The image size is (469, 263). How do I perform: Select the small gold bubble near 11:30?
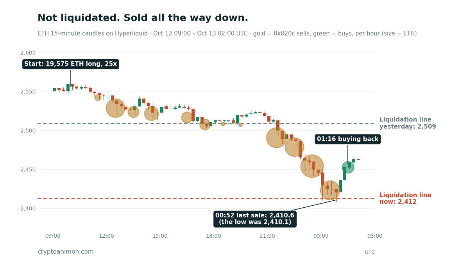98,97
